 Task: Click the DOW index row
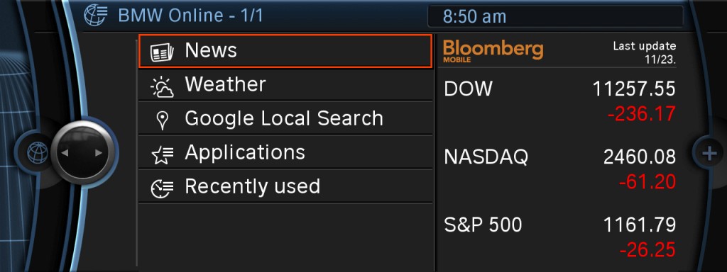click(559, 101)
